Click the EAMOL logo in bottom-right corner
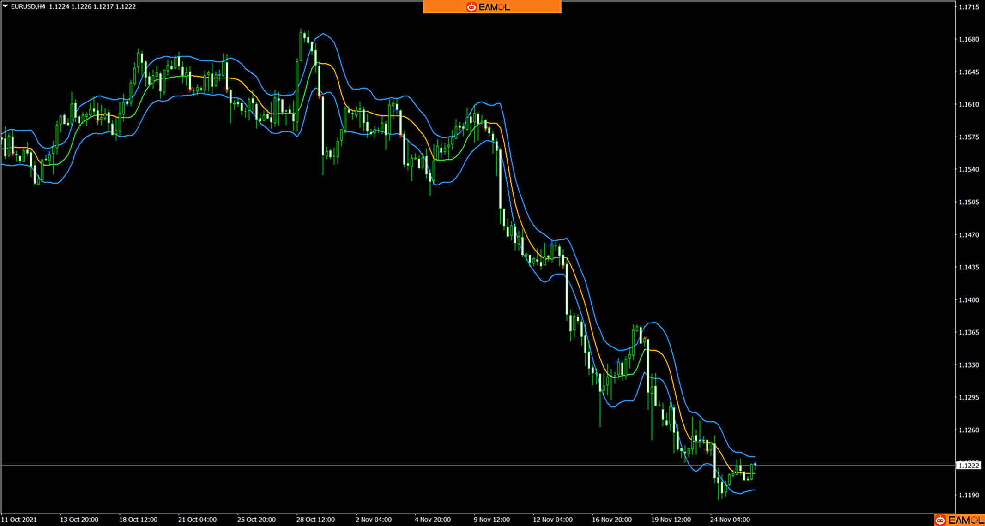This screenshot has height=526, width=985. [x=960, y=520]
